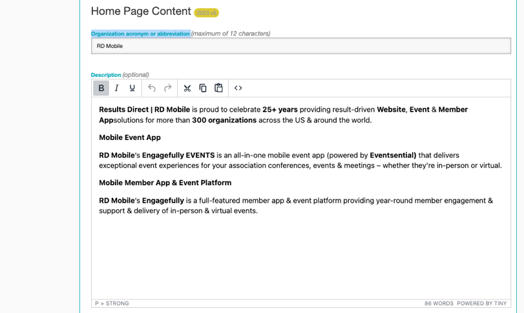Screen dimensions: 524x313
Task: Select the P element in the status path
Action: coord(97,303)
